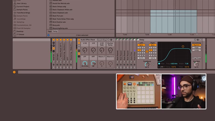
Task: Toggle the rack's Devices view bottom icon
Action: [x=79, y=56]
